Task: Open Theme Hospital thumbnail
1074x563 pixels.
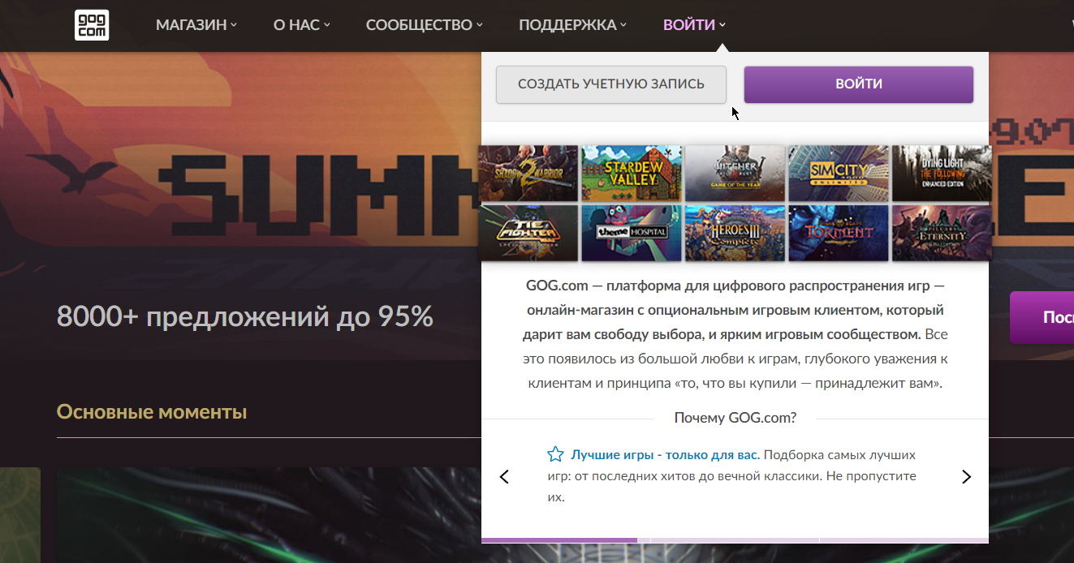Action: [632, 233]
